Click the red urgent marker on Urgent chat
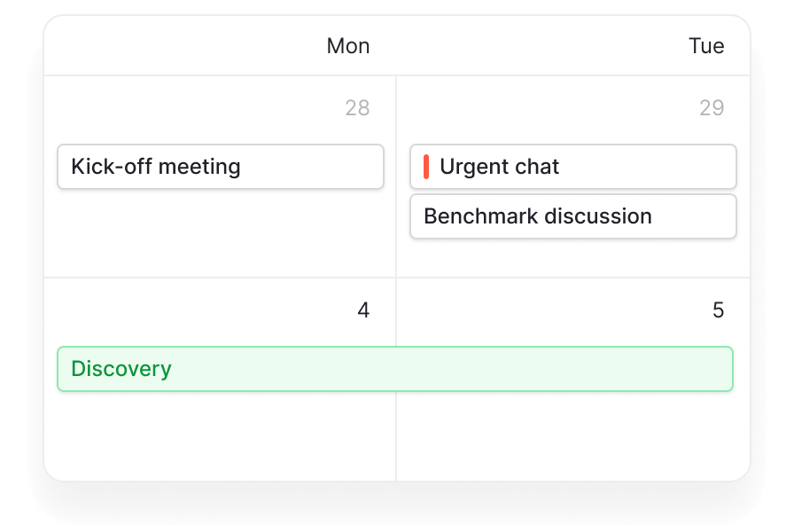The image size is (794, 525). 426,167
